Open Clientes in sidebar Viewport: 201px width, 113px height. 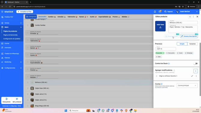coord(7,58)
